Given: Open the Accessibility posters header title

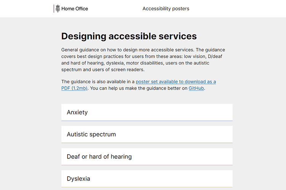Looking at the screenshot, I should [165, 9].
